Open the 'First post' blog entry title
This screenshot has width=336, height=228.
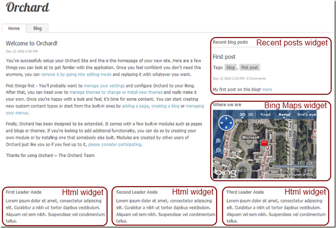[224, 57]
